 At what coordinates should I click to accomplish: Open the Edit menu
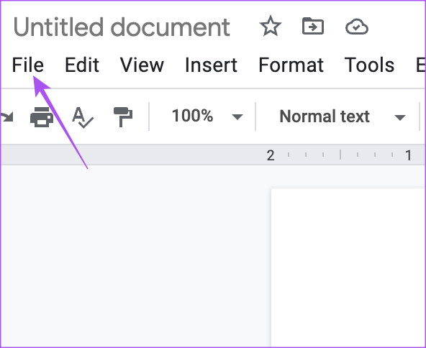point(82,65)
